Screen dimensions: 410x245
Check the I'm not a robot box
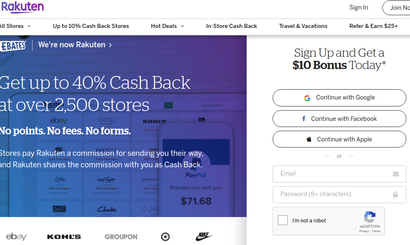[283, 220]
